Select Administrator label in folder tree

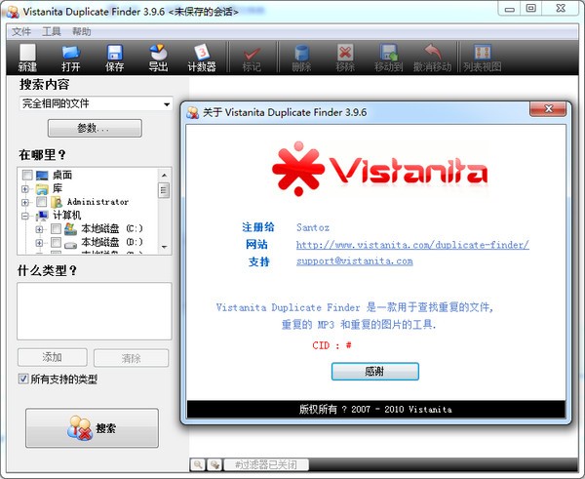[x=97, y=202]
